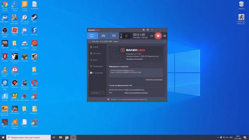249x140 pixels.
Task: Open the Bandicam FAQ link
Action: click(x=136, y=93)
